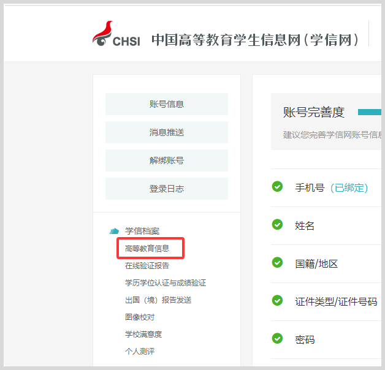Click the 密码 row label
Image resolution: width=385 pixels, height=370 pixels.
(x=305, y=340)
